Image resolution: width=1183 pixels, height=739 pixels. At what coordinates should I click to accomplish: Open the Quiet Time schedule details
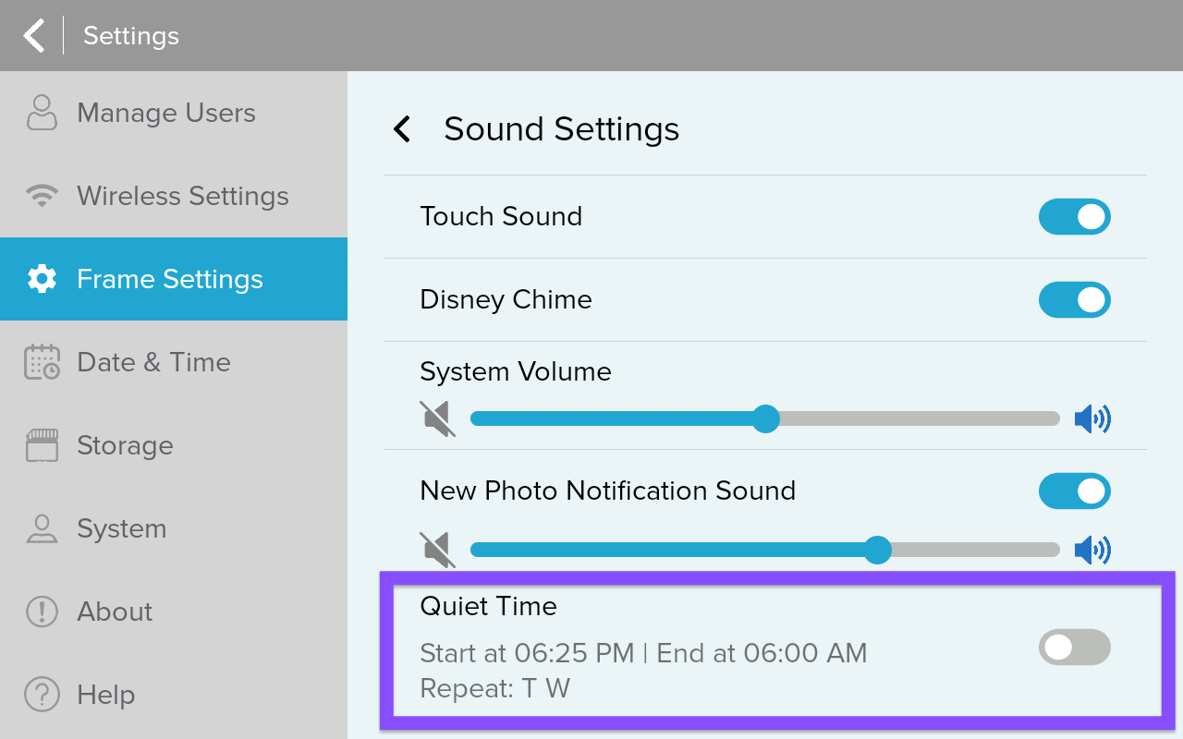[x=643, y=654]
